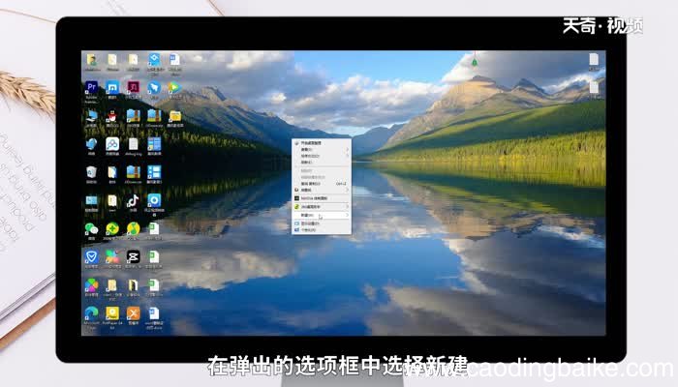This screenshot has height=387, width=678.
Task: Open the user profile folder with person picture
Action: tap(91, 59)
